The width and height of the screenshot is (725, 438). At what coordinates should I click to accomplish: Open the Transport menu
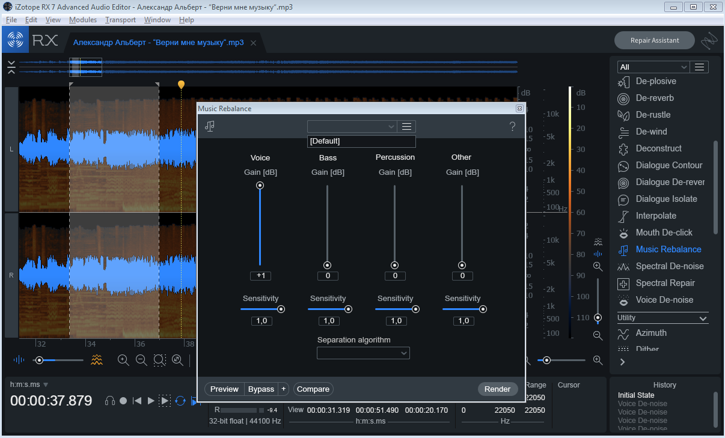pyautogui.click(x=120, y=20)
